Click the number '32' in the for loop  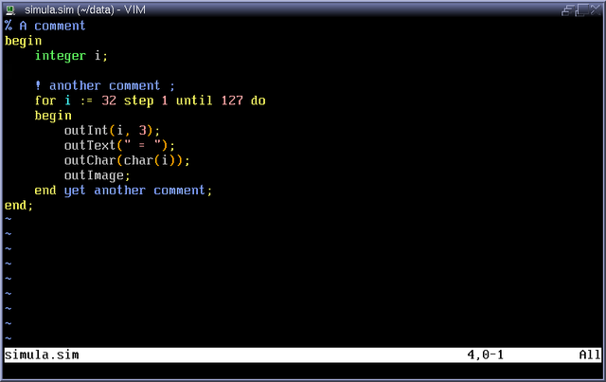[x=109, y=100]
